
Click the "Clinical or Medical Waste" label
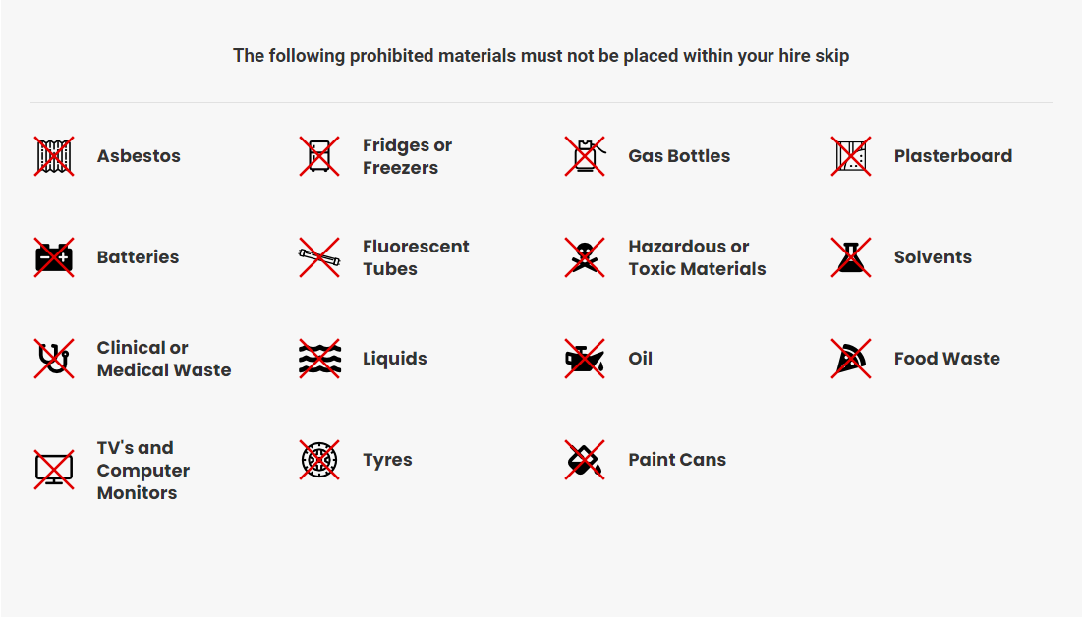pyautogui.click(x=164, y=359)
